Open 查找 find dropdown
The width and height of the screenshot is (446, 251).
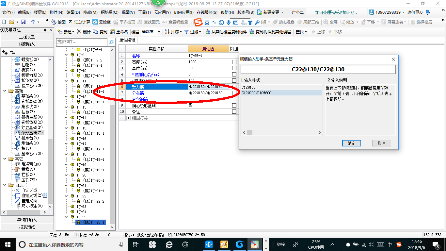click(x=301, y=32)
